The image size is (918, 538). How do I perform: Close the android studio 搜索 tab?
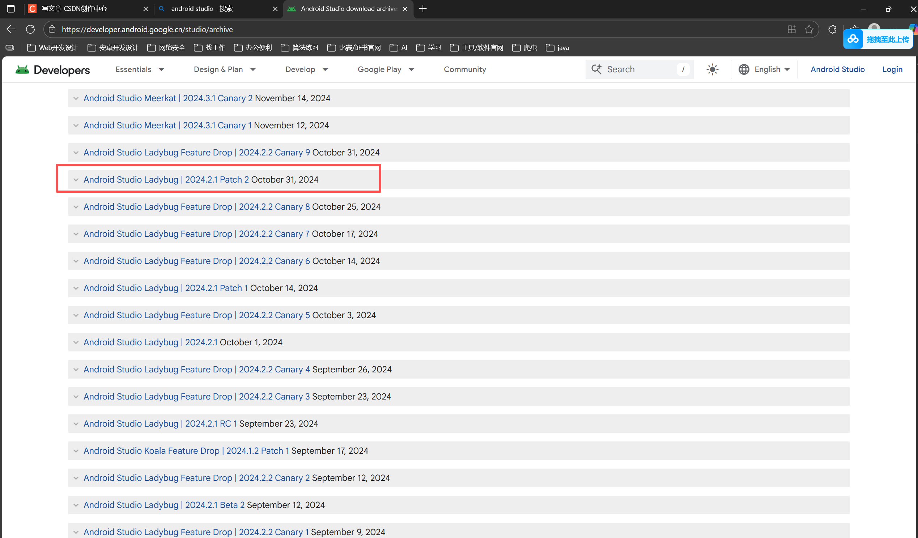pos(275,9)
